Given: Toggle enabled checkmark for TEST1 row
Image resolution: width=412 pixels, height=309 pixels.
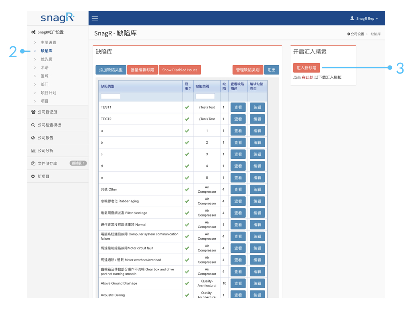Looking at the screenshot, I should coord(187,107).
